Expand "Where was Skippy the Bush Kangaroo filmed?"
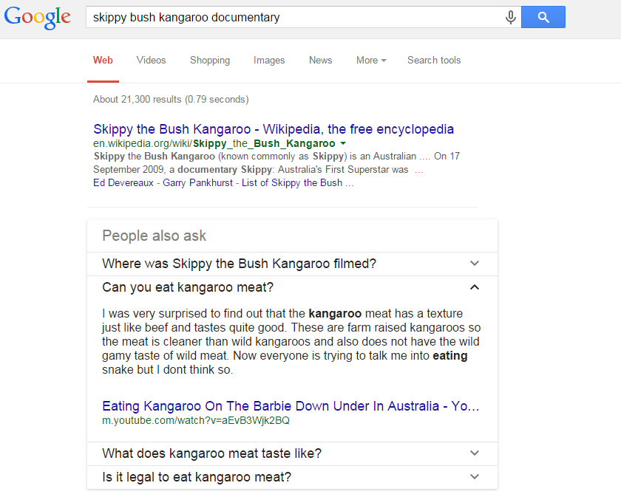 292,264
